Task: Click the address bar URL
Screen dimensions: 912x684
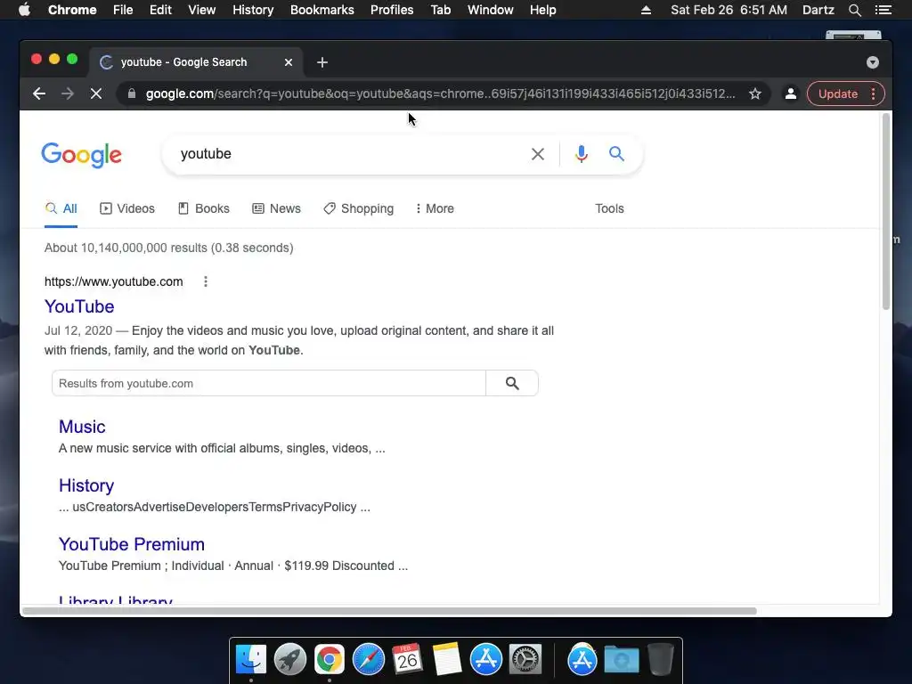Action: coord(440,94)
